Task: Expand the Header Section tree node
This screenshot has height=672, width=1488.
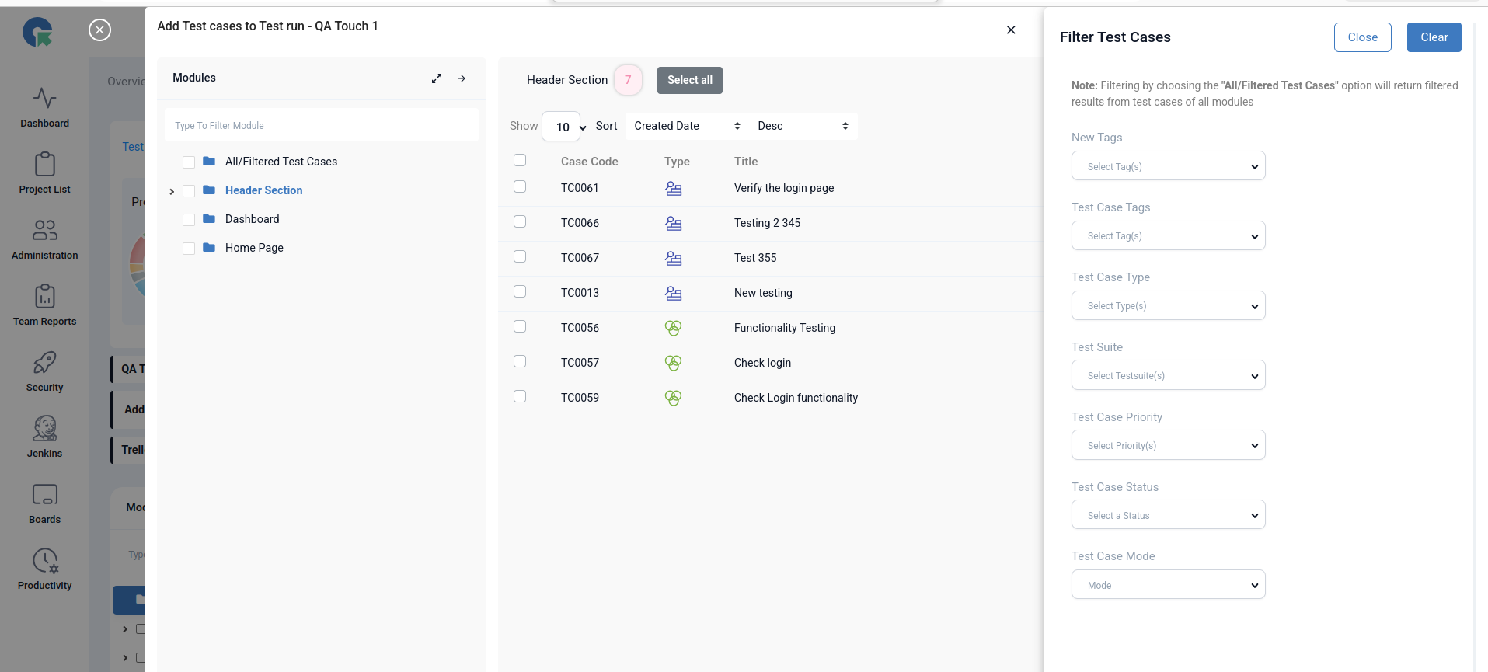Action: (x=172, y=191)
